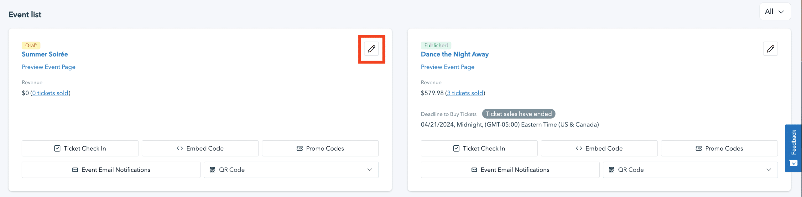
Task: Open the All events filter dropdown
Action: 775,11
